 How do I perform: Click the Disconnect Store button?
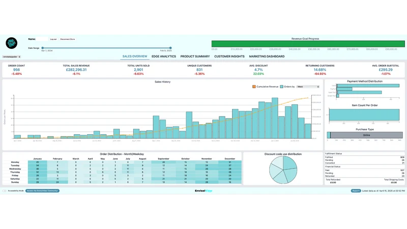(68, 39)
